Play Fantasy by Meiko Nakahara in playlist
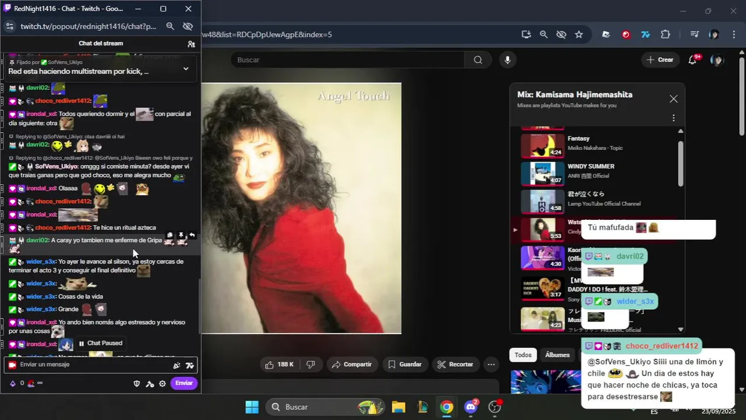Screen dimensions: 746x420 point(595,146)
